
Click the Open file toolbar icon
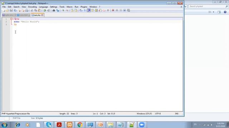7,10
